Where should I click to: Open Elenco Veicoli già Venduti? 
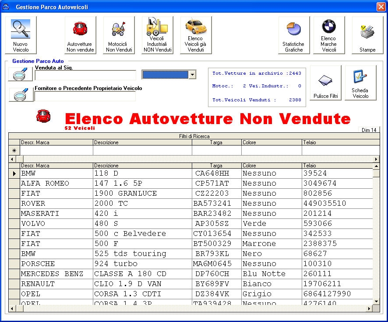(x=196, y=35)
